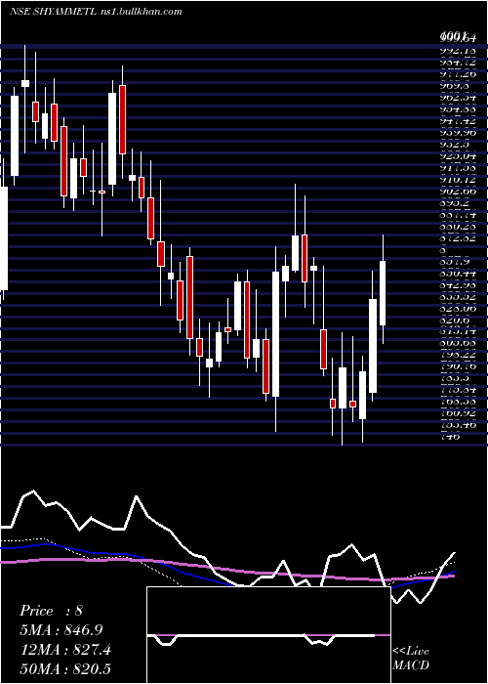Click the 902.66 price axis label
The width and height of the screenshot is (488, 684).
click(x=458, y=192)
